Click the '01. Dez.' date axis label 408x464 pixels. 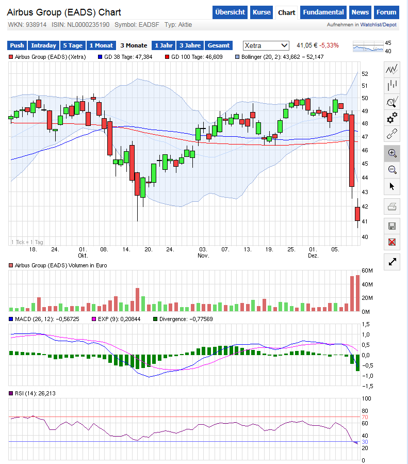pyautogui.click(x=313, y=252)
